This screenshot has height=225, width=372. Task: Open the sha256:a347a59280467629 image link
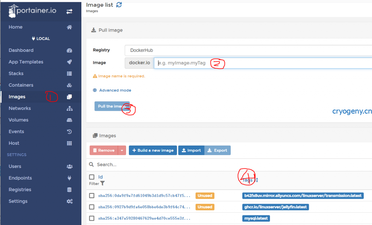144,218
